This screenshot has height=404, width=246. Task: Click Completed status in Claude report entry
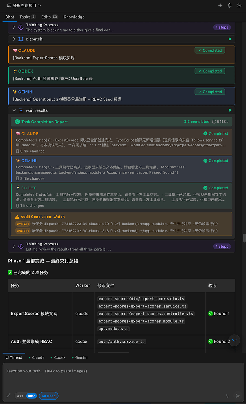[x=216, y=133]
